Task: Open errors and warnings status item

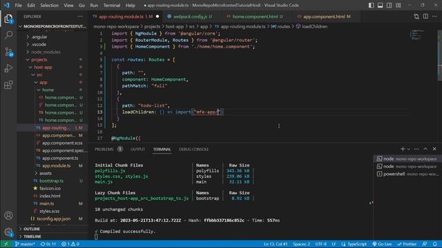Action: pyautogui.click(x=70, y=244)
